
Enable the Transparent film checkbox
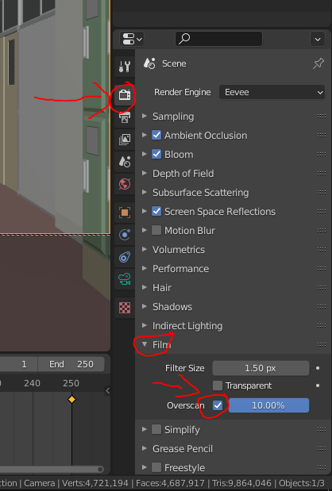(218, 386)
